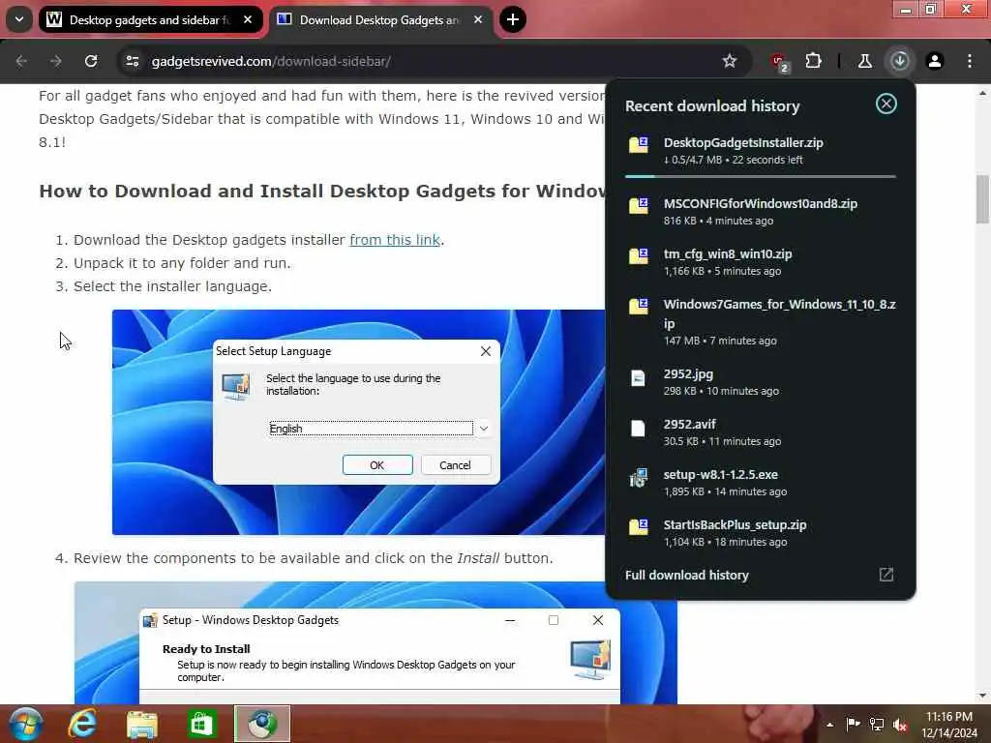Click the scrollbar down arrow
This screenshot has height=743, width=991.
tap(982, 696)
